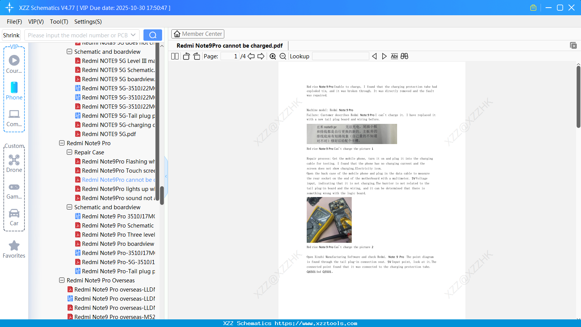The height and width of the screenshot is (327, 581).
Task: Select the Drone category
Action: [14, 163]
